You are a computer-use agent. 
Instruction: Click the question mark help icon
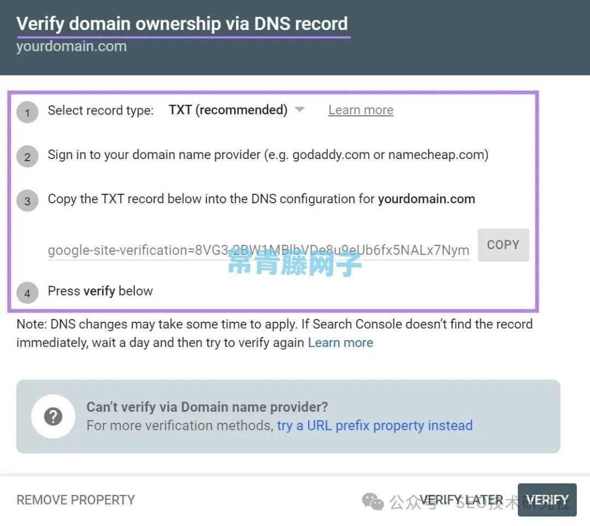pyautogui.click(x=53, y=416)
